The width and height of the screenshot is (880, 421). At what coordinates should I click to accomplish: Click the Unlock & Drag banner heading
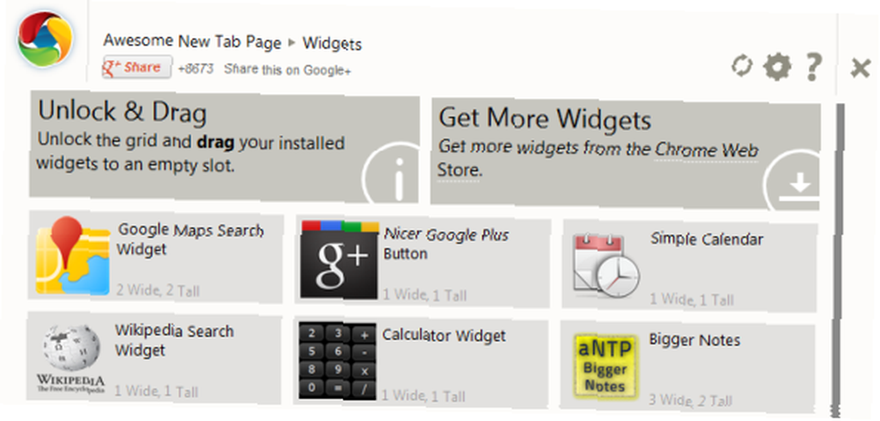tap(122, 112)
